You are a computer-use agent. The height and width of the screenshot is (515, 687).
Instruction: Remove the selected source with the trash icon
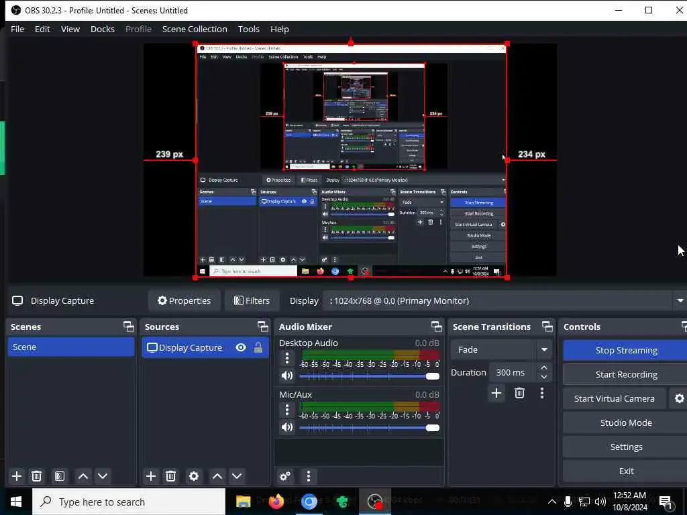(171, 476)
